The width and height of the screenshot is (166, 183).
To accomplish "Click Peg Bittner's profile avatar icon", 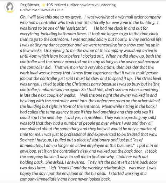I will 10,7.
